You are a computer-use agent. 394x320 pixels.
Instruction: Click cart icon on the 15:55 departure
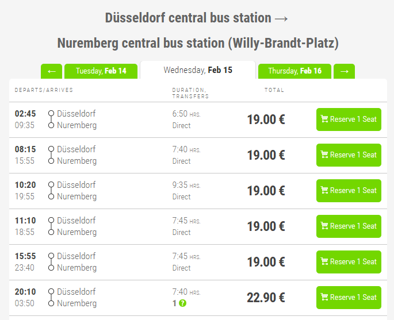click(324, 262)
